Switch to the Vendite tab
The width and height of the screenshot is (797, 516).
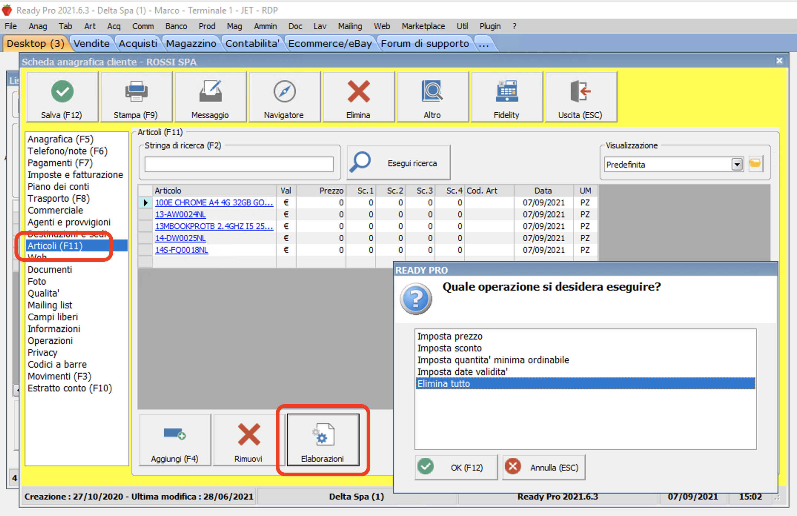[92, 44]
